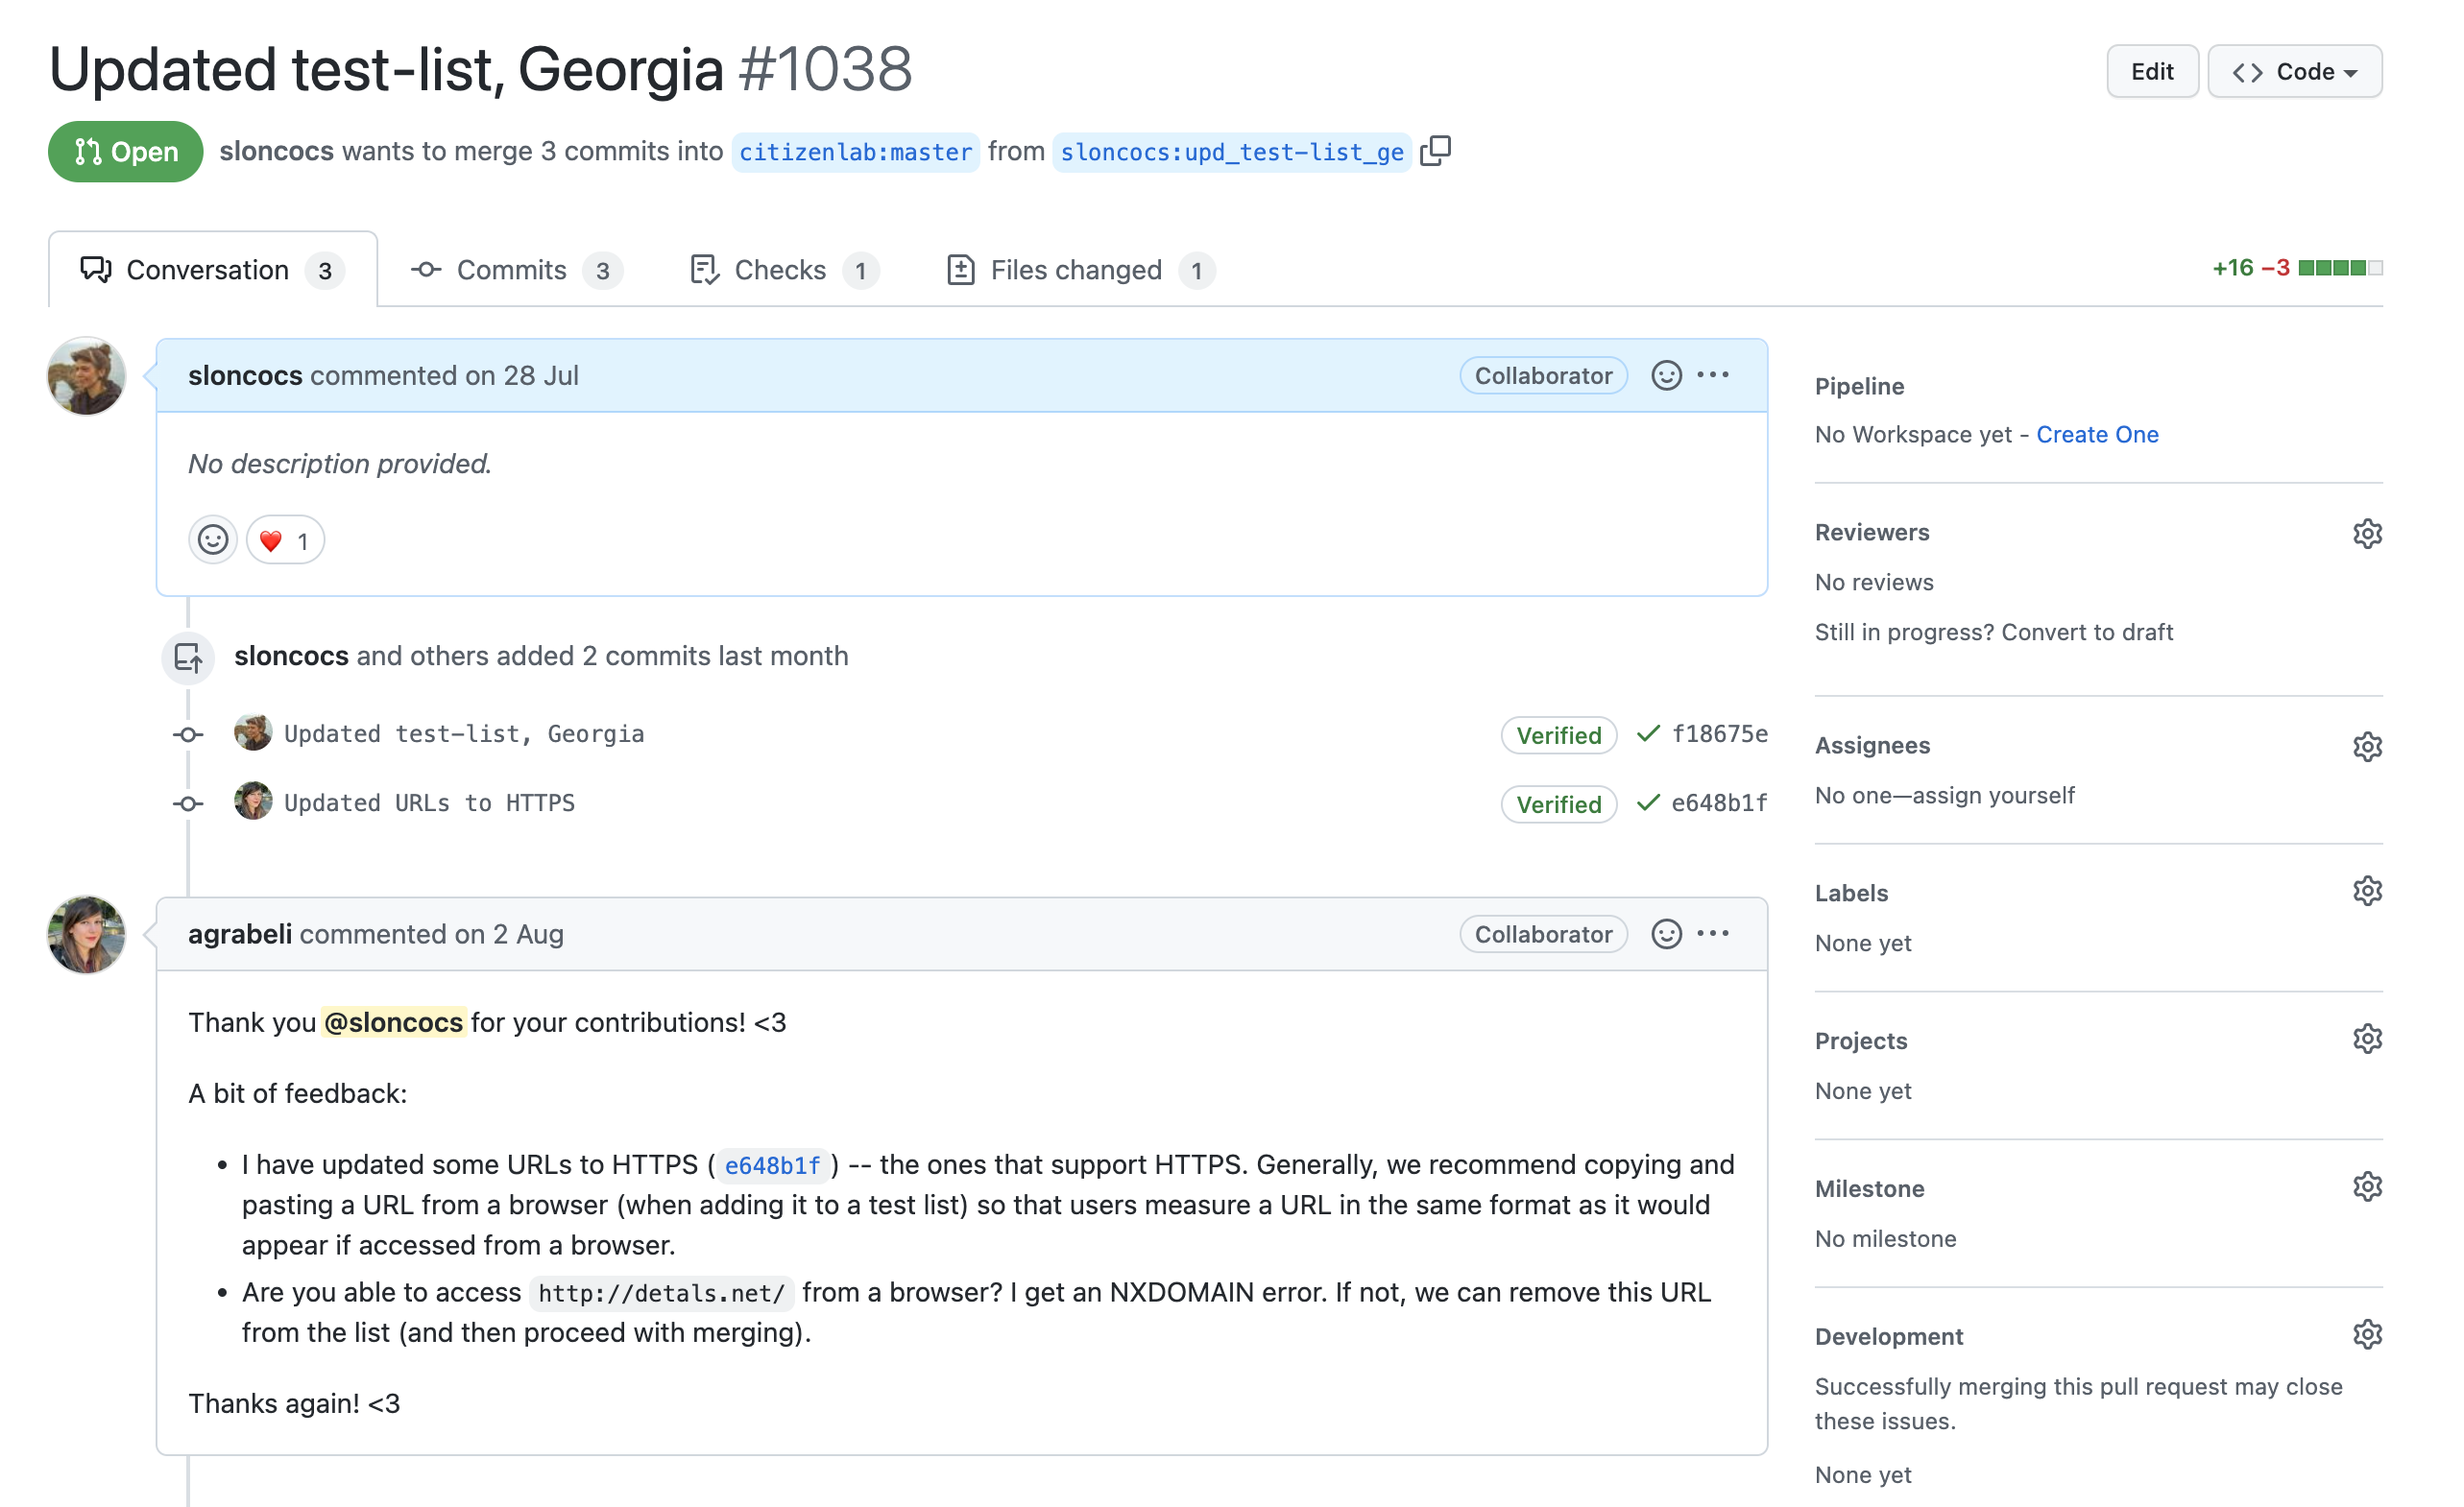Open the citizenlab:master base branch link
Image resolution: width=2464 pixels, height=1507 pixels.
(x=855, y=152)
